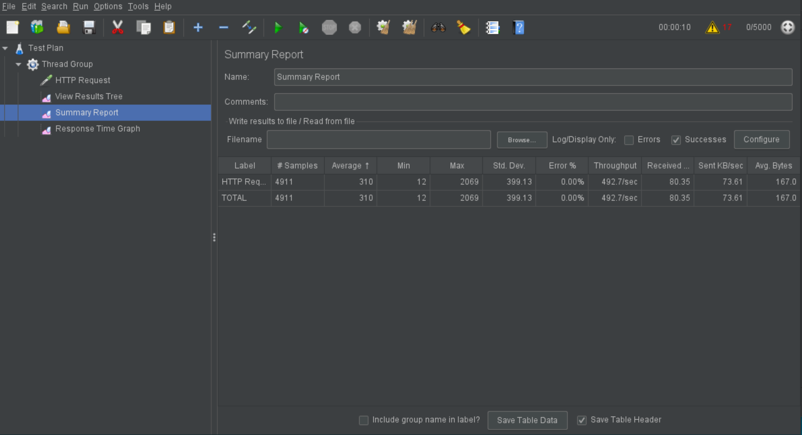Sort by the Throughput column header
This screenshot has height=435, width=802.
[615, 165]
